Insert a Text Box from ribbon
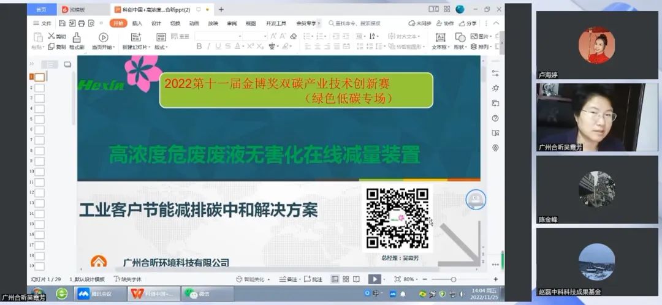 click(440, 37)
